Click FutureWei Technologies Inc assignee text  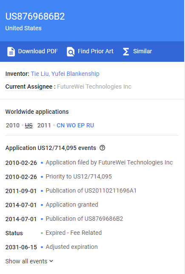(x=94, y=87)
